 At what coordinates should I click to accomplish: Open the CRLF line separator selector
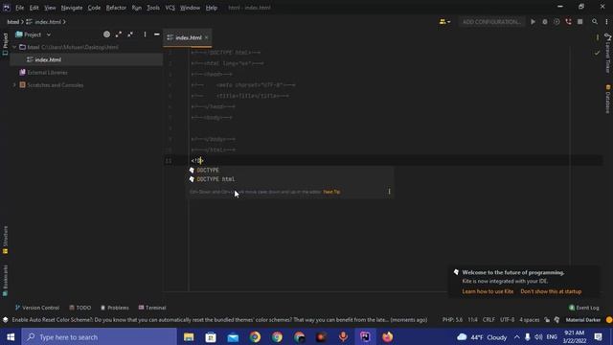tap(488, 319)
